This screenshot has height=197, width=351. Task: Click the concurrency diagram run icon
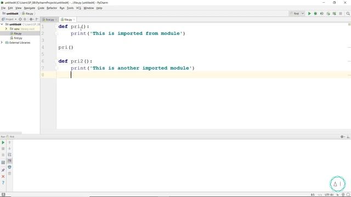pos(334,14)
